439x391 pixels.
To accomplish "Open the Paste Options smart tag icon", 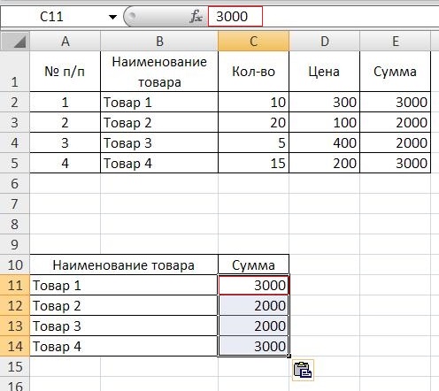I will click(x=303, y=370).
